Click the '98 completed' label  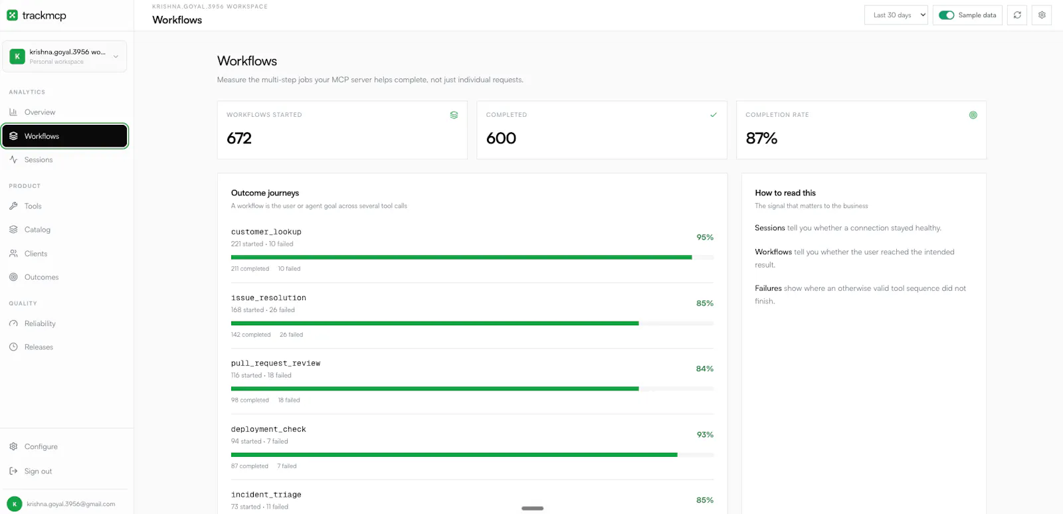click(250, 400)
